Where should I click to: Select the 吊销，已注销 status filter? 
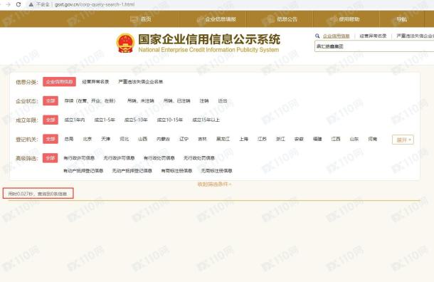[176, 101]
